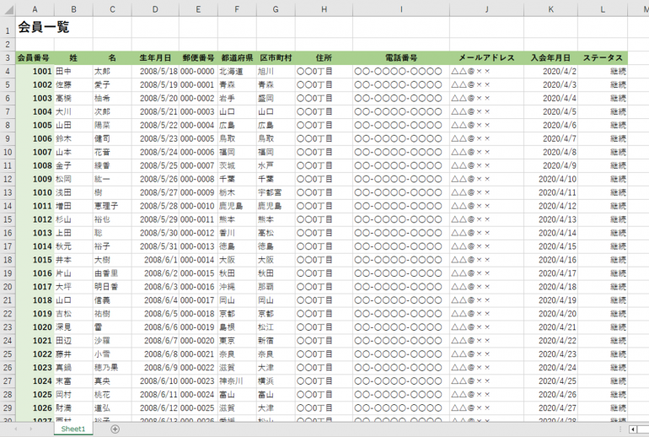Click the horizontal scrollbar left arrow
The width and height of the screenshot is (649, 437).
pyautogui.click(x=633, y=429)
